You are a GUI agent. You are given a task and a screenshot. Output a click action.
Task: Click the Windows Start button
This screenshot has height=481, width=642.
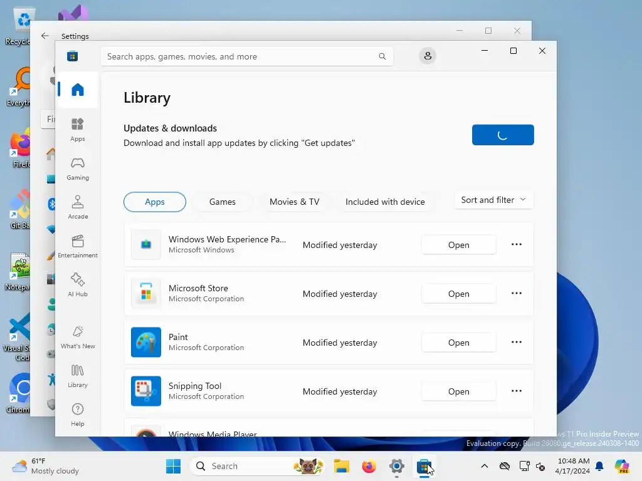point(173,466)
